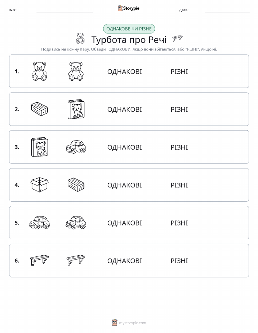The width and height of the screenshot is (258, 333).
Task: Select РІЗНІ for row 4
Action: pyautogui.click(x=179, y=185)
